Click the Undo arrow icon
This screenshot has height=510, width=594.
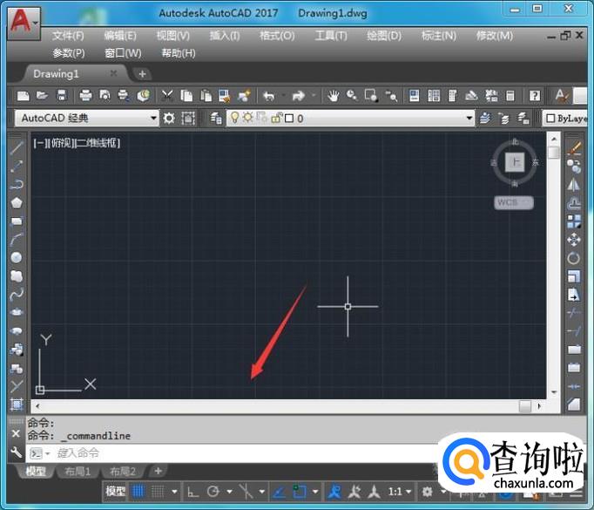pos(269,96)
